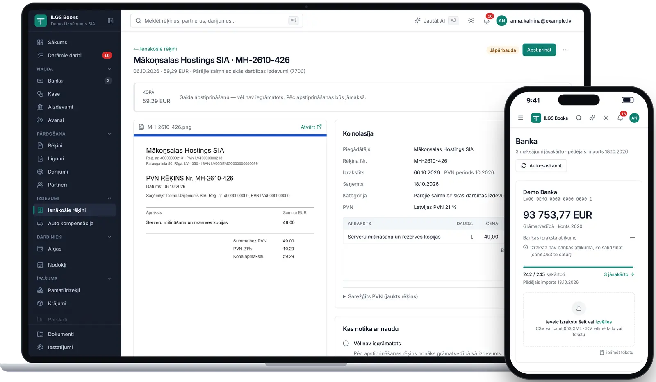This screenshot has width=656, height=382.
Task: Click the Jautāt AI button
Action: (x=436, y=20)
